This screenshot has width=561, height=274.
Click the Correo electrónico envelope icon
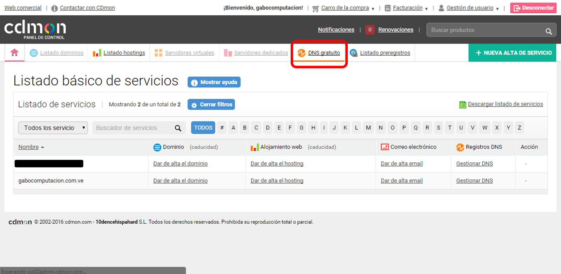click(385, 147)
